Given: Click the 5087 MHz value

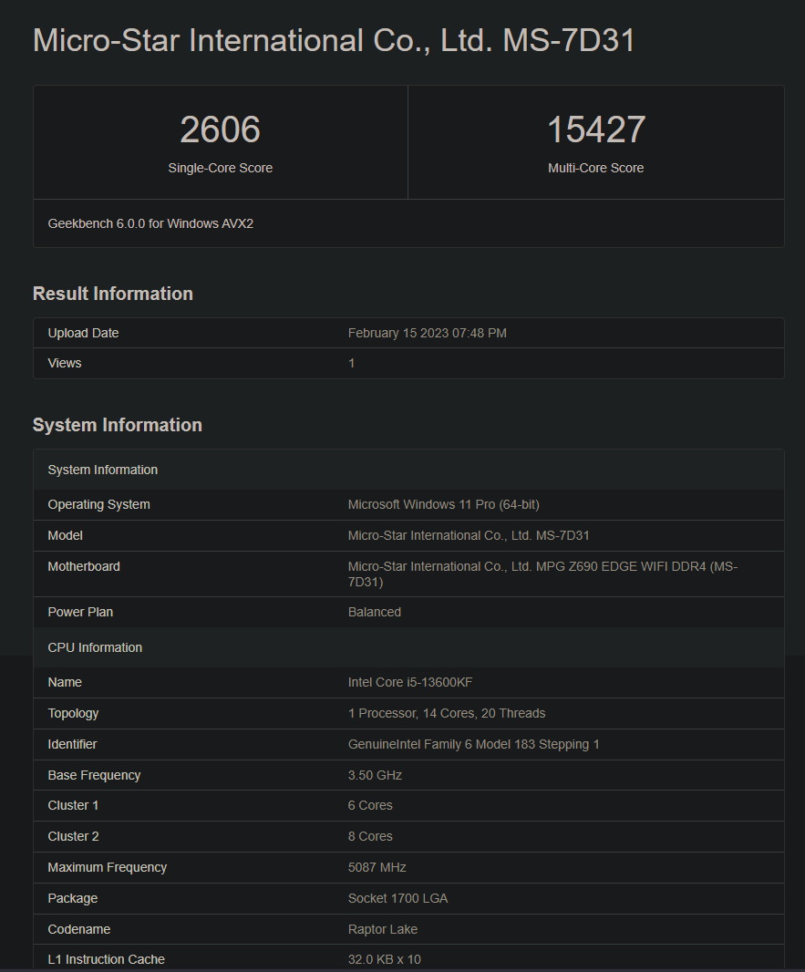Looking at the screenshot, I should [377, 868].
